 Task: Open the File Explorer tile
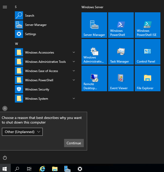(x=148, y=78)
